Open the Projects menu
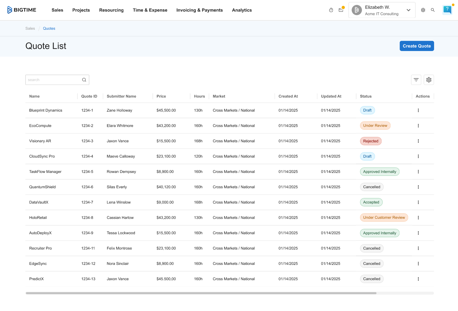Viewport: 458px width, 311px height. click(x=81, y=10)
